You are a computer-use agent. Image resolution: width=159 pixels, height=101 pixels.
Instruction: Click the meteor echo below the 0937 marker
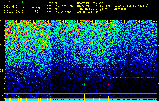(109, 85)
